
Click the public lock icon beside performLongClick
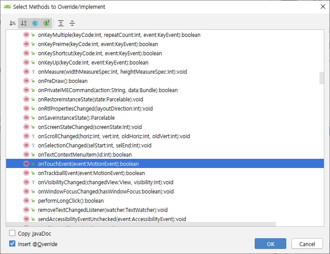(x=33, y=200)
